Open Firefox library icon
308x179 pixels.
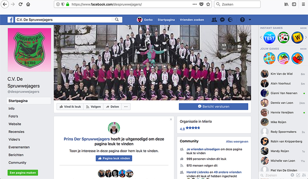286,4
